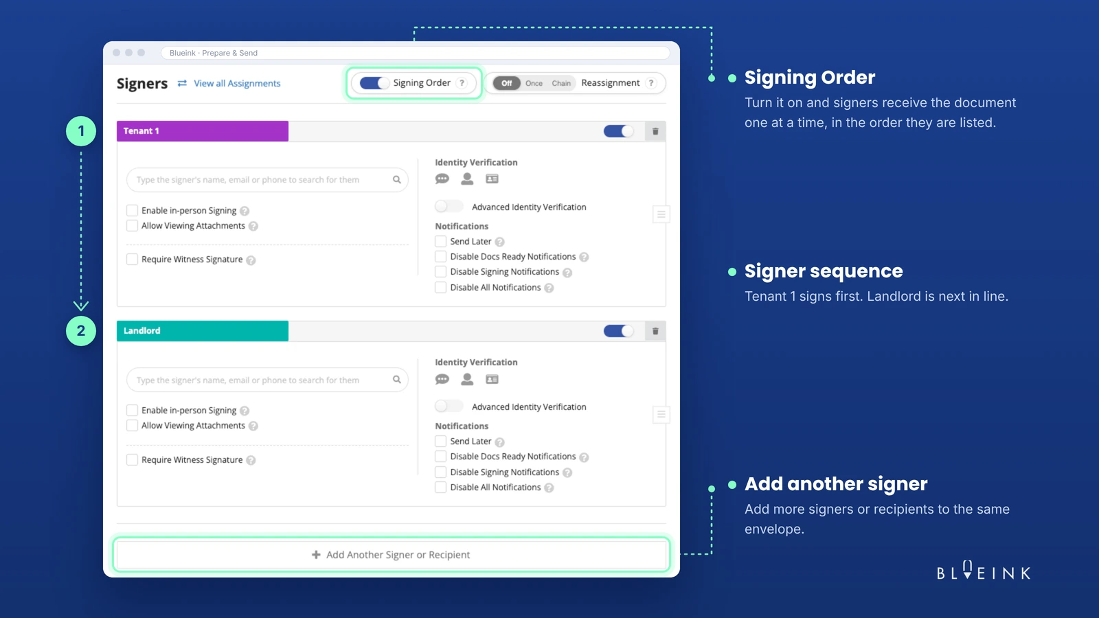Image resolution: width=1099 pixels, height=618 pixels.
Task: Focus the Landlord signer search field
Action: (x=267, y=380)
